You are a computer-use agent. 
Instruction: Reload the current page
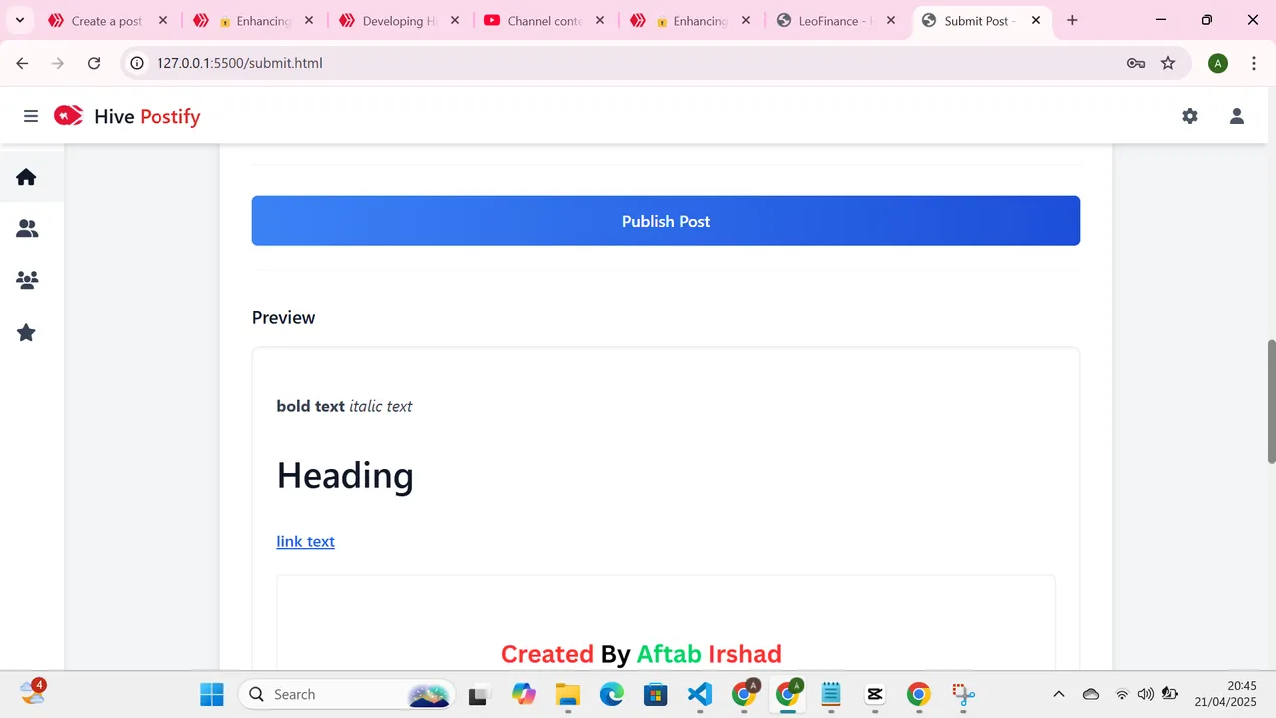click(94, 63)
